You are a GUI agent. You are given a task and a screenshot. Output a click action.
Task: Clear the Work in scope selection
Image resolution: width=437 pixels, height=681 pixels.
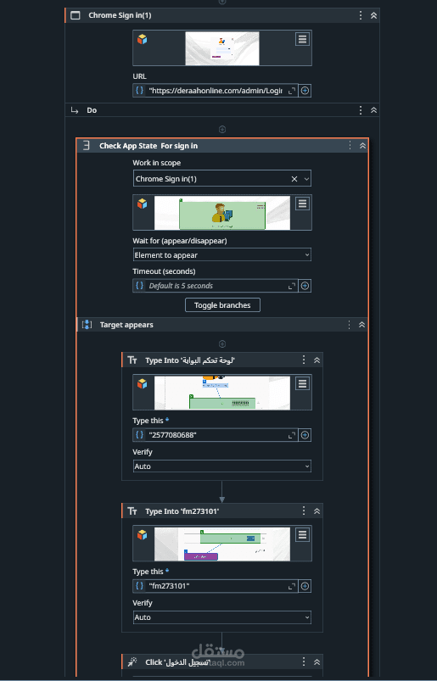294,179
